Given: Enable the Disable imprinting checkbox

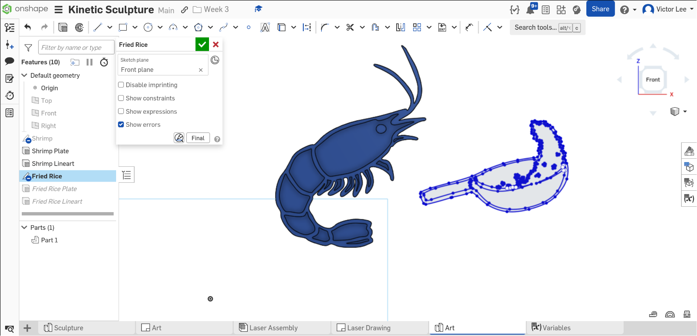Looking at the screenshot, I should (x=121, y=85).
